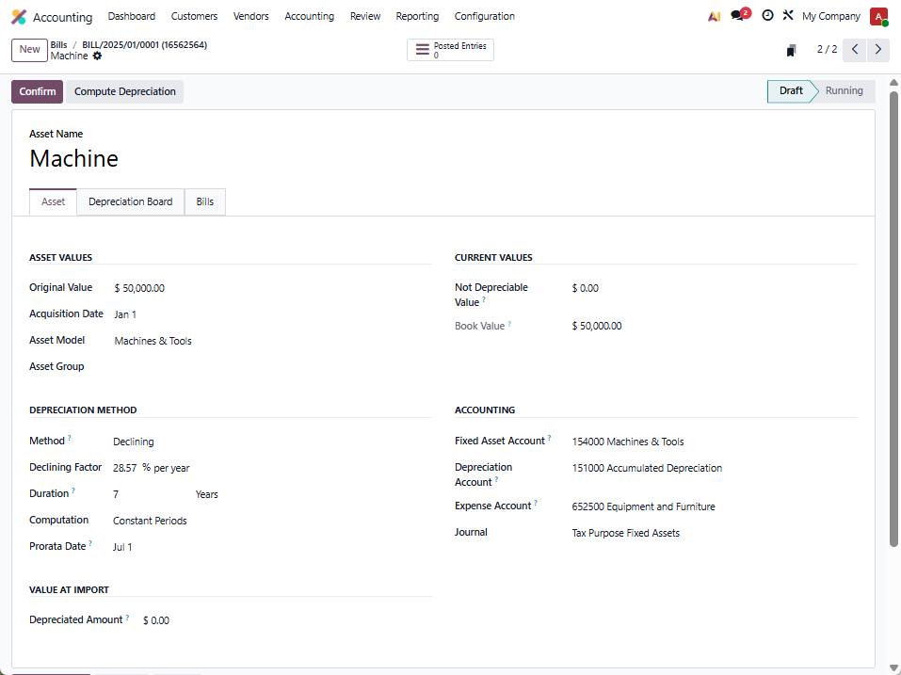Click the debug tools wrench icon
Screen dimensions: 901x675
(x=788, y=16)
